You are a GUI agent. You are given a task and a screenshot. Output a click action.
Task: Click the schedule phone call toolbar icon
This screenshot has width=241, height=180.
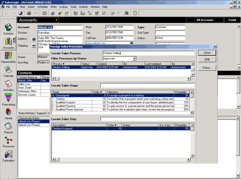(76, 13)
